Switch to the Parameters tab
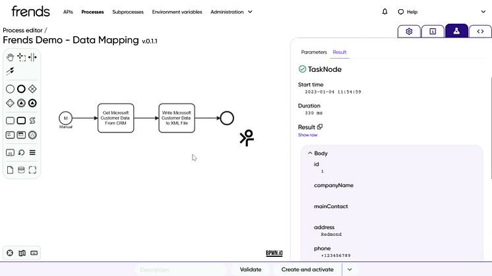The width and height of the screenshot is (492, 276). pos(314,52)
